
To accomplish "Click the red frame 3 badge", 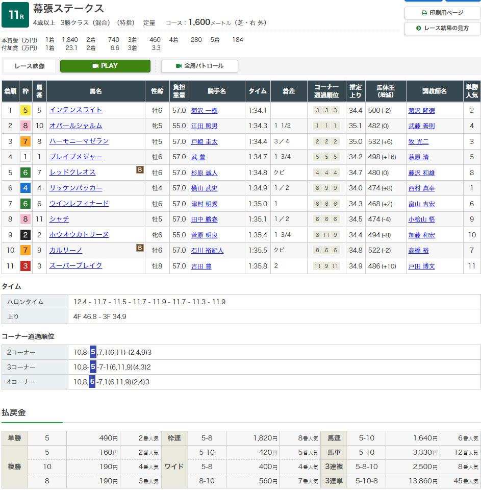I will [x=26, y=266].
